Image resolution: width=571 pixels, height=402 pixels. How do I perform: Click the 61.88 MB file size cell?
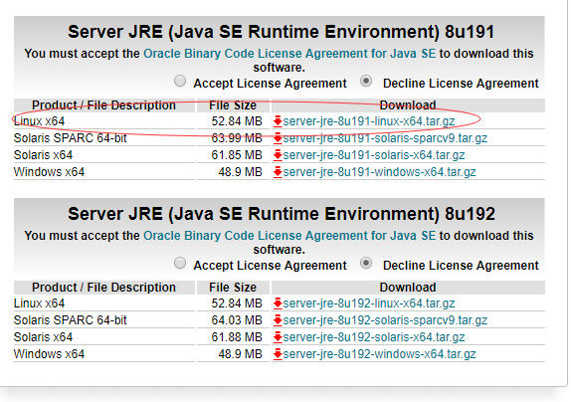coord(237,337)
